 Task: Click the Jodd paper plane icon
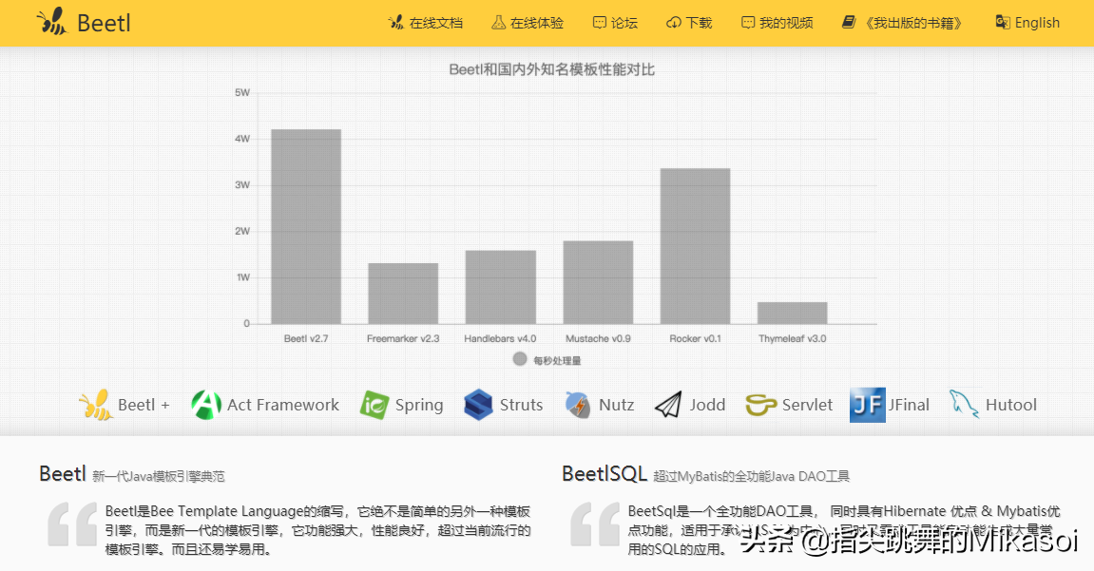[x=667, y=405]
